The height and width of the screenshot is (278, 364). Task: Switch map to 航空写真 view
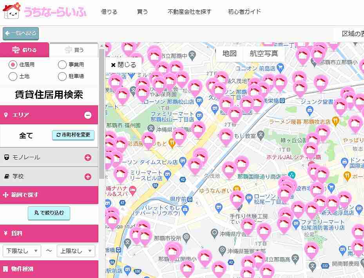point(264,54)
